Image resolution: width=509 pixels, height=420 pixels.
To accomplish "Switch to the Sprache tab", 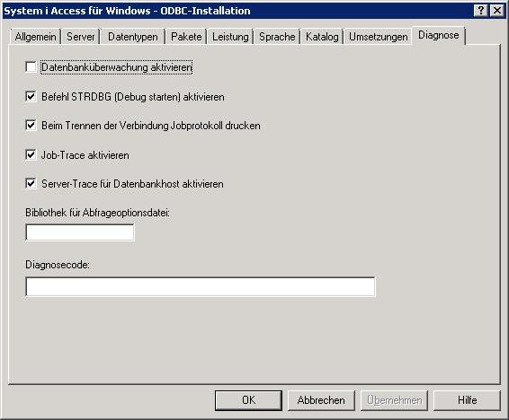I will (x=277, y=37).
